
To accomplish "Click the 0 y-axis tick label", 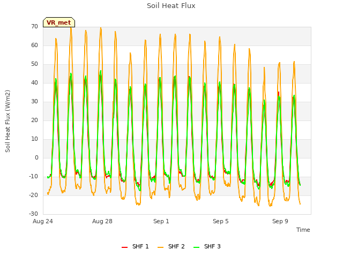I will click(36, 157).
